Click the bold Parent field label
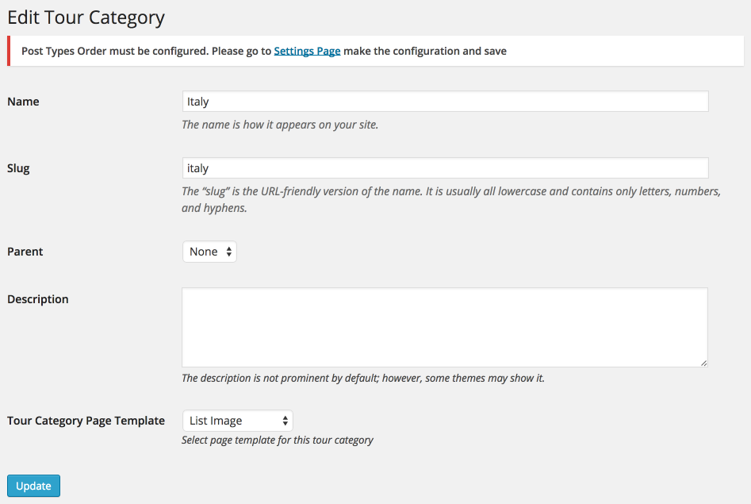 [25, 252]
